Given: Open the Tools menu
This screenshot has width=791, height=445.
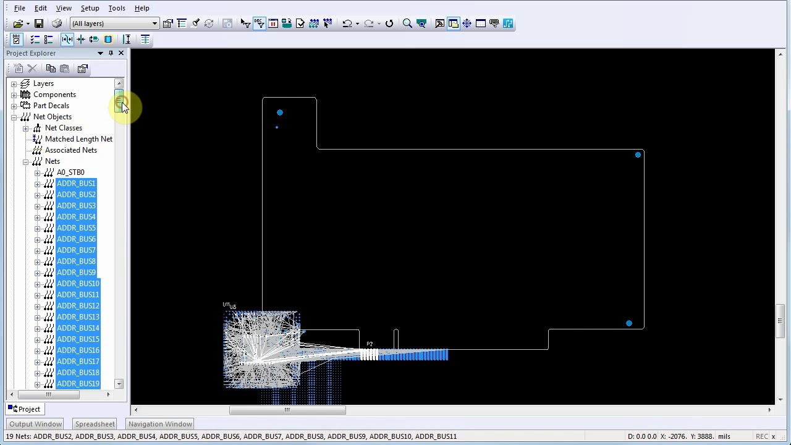Looking at the screenshot, I should tap(117, 8).
